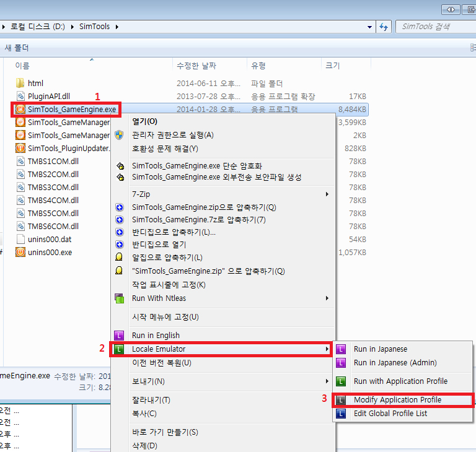Click the 로컬 디스크 (D:) breadcrumb

click(x=38, y=27)
